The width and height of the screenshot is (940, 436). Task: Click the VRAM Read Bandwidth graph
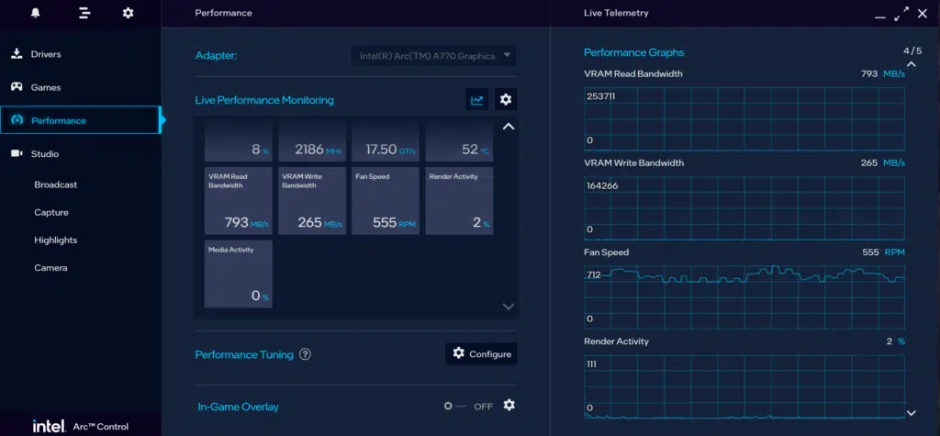(x=744, y=118)
